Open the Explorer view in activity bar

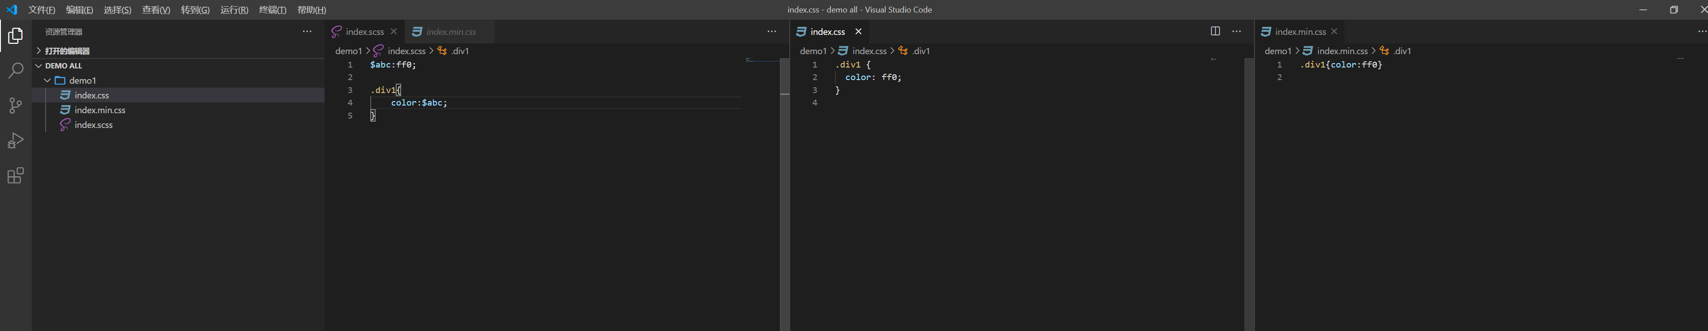(15, 36)
